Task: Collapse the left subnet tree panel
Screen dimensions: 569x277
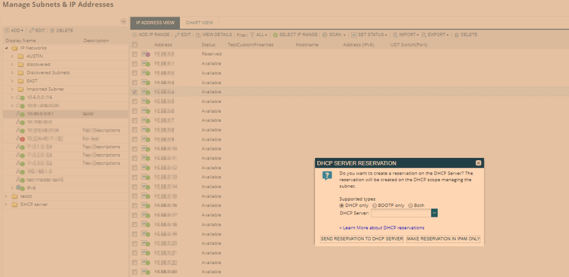Action: tap(123, 22)
